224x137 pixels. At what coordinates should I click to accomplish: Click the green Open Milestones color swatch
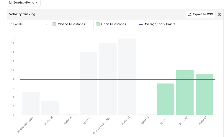(98, 24)
